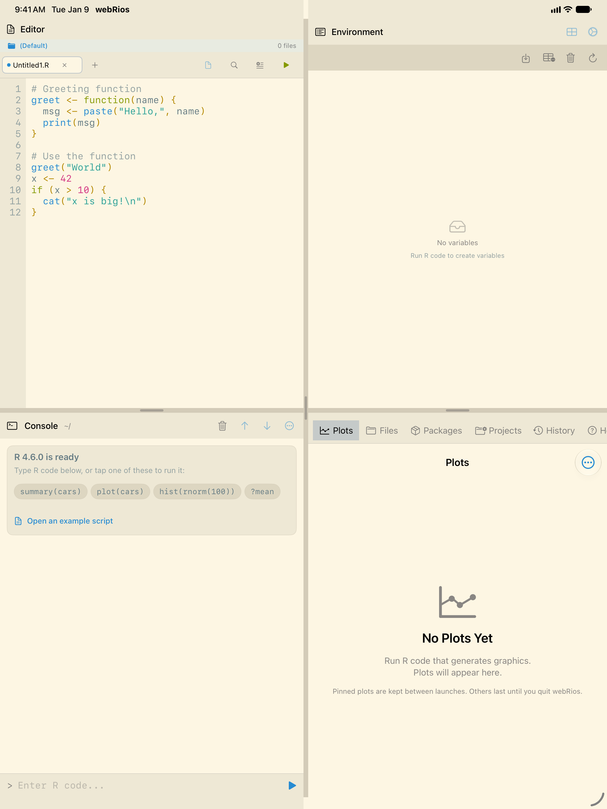Click the new document icon in editor toolbar
This screenshot has width=607, height=809.
208,65
